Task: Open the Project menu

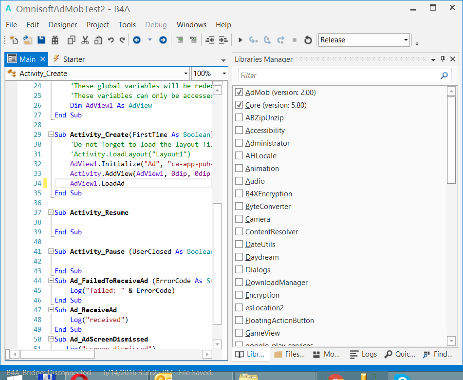Action: pyautogui.click(x=98, y=25)
